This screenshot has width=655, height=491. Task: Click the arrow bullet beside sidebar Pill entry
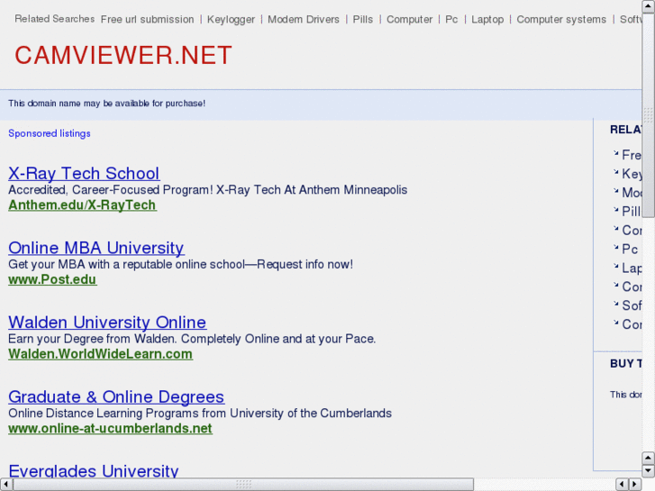pyautogui.click(x=616, y=209)
